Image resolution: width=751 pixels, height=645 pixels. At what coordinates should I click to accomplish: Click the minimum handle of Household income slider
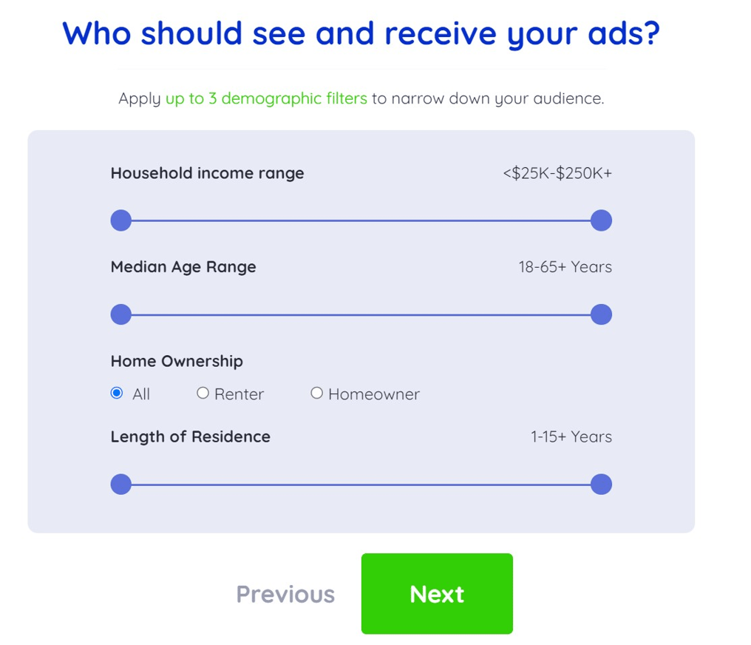tap(120, 220)
